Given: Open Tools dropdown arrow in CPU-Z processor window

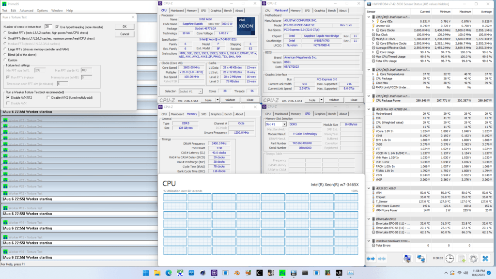Looking at the screenshot, I should click(217, 100).
